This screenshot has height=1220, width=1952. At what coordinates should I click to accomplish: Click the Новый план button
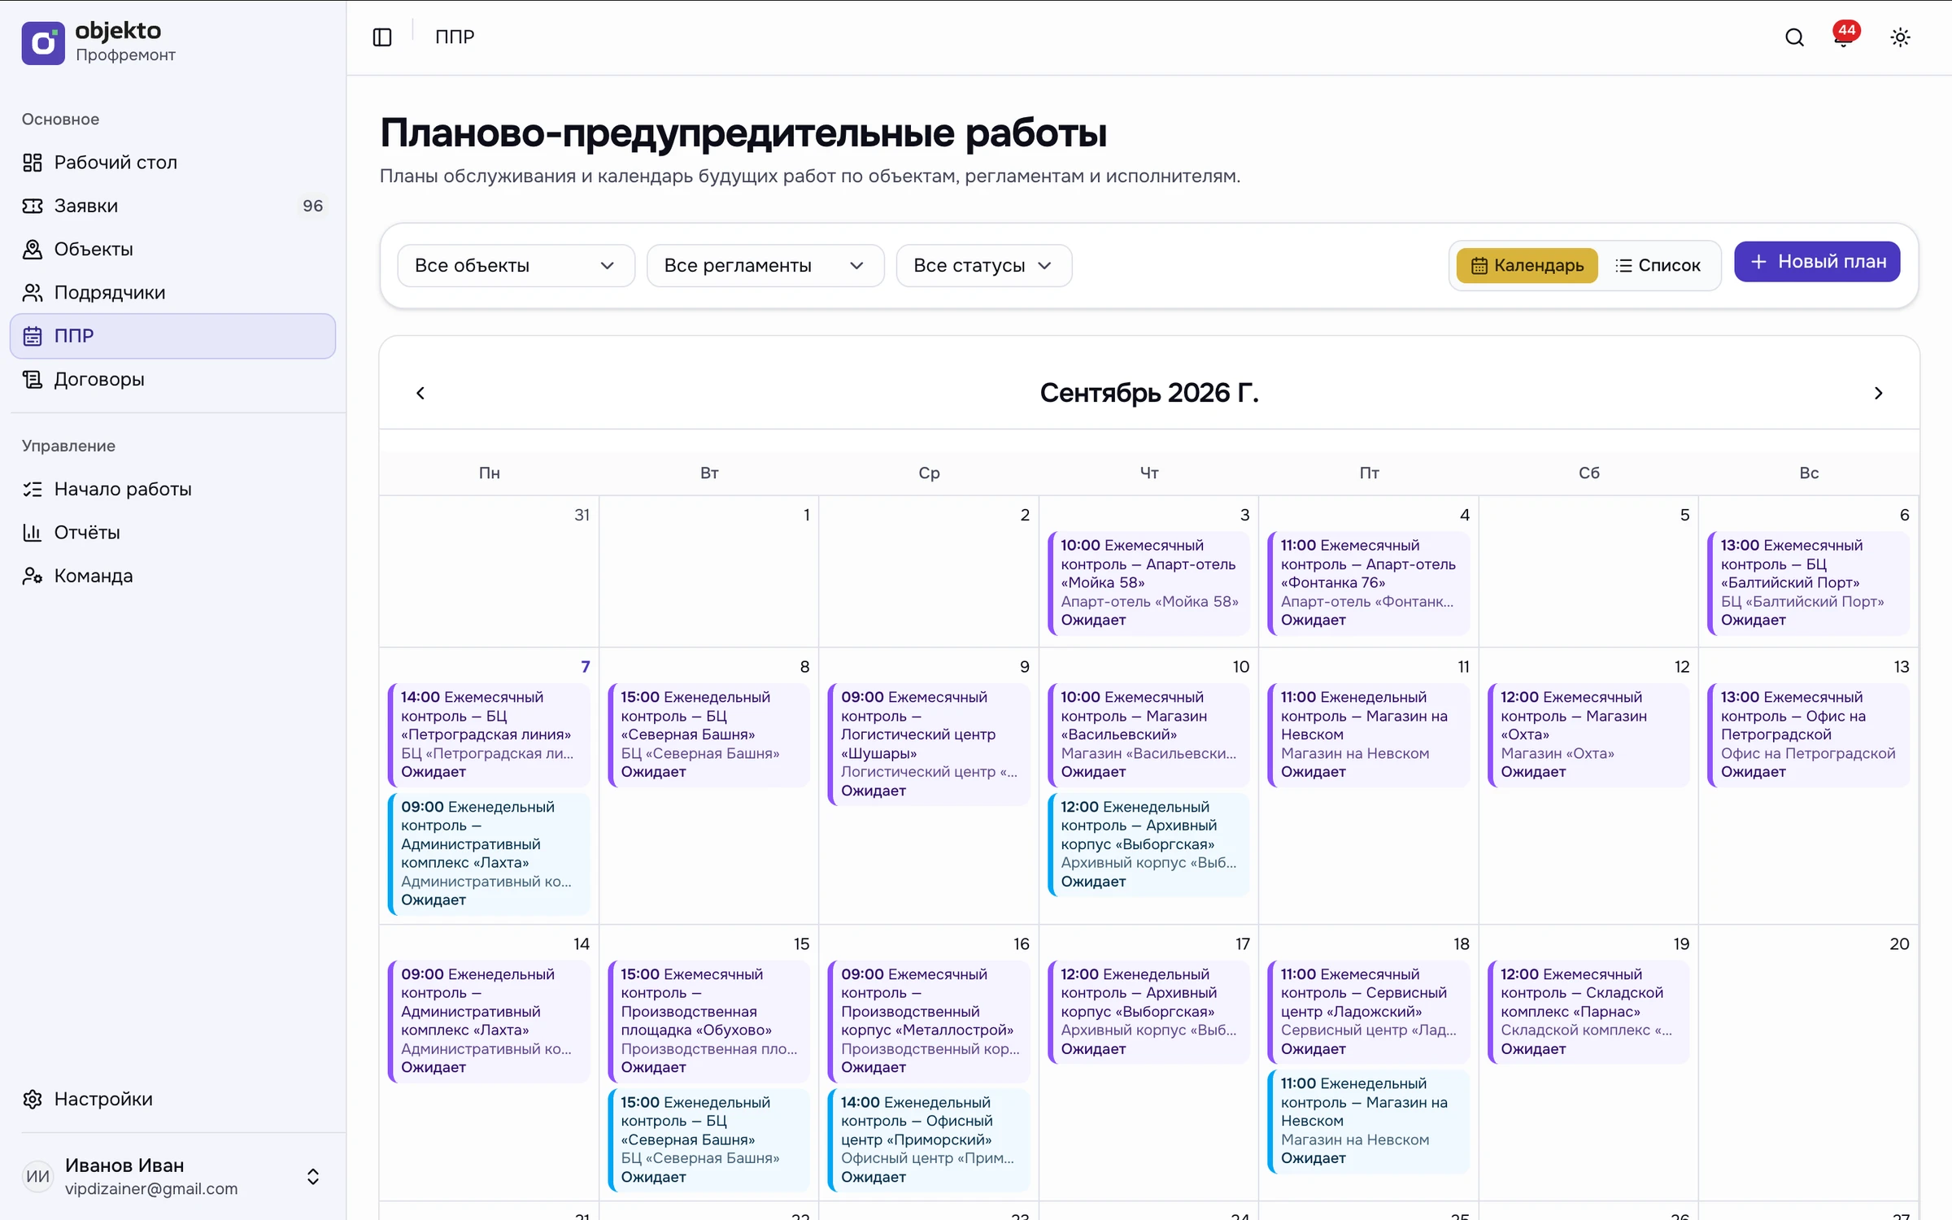point(1816,262)
